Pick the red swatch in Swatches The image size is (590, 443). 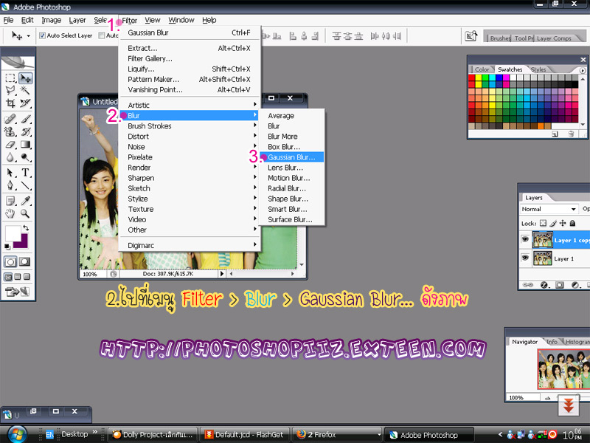tap(471, 78)
